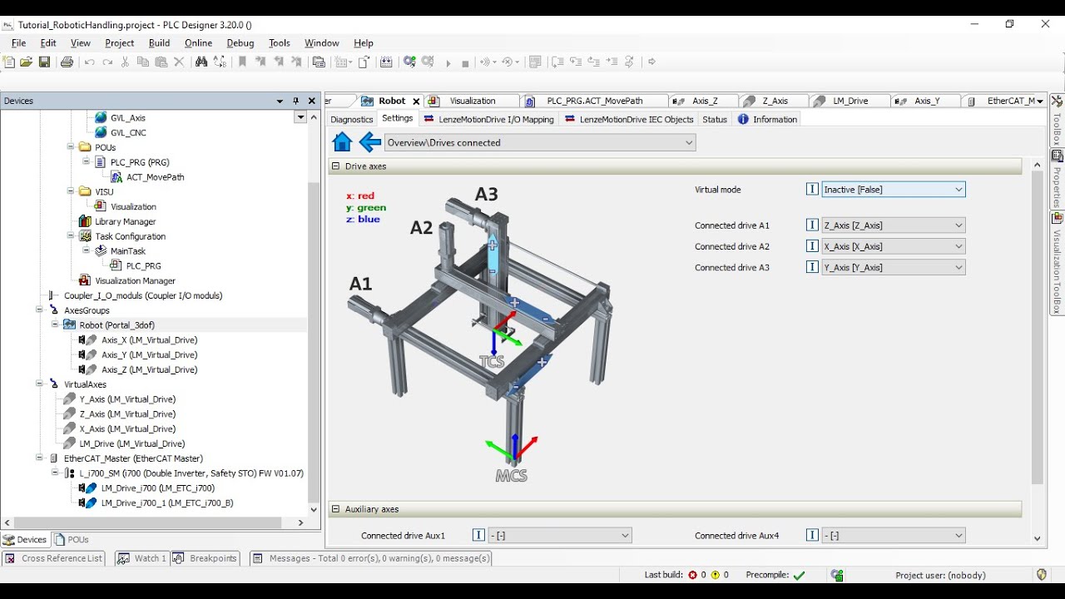The width and height of the screenshot is (1065, 599).
Task: Open the Connected drive A2 dropdown
Action: (958, 246)
